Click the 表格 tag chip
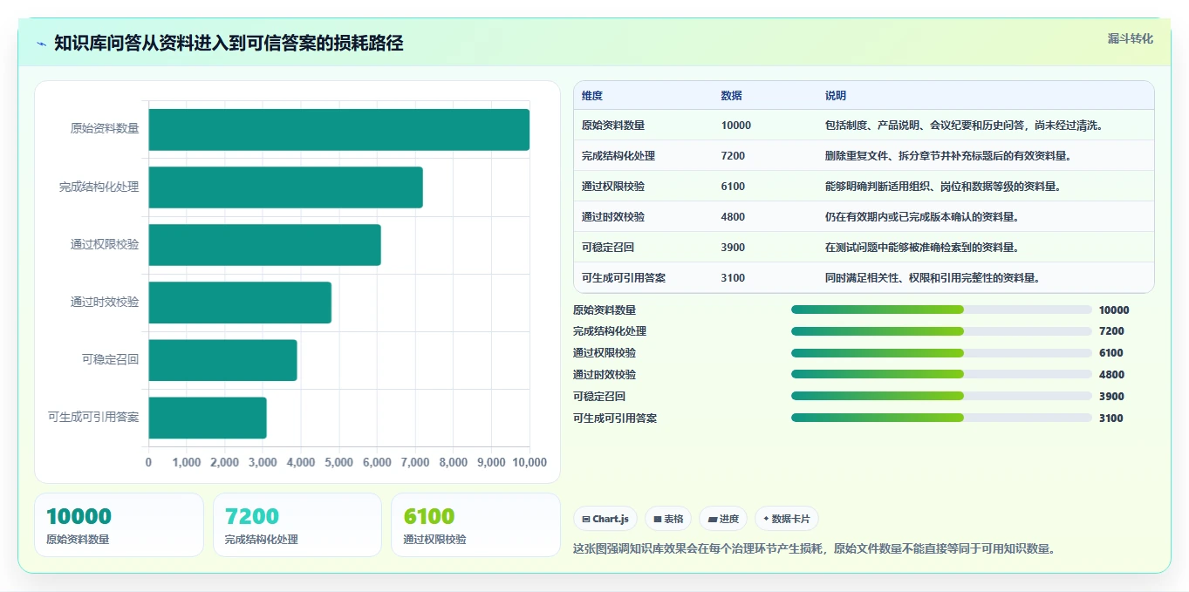Image resolution: width=1189 pixels, height=592 pixels. (x=667, y=519)
